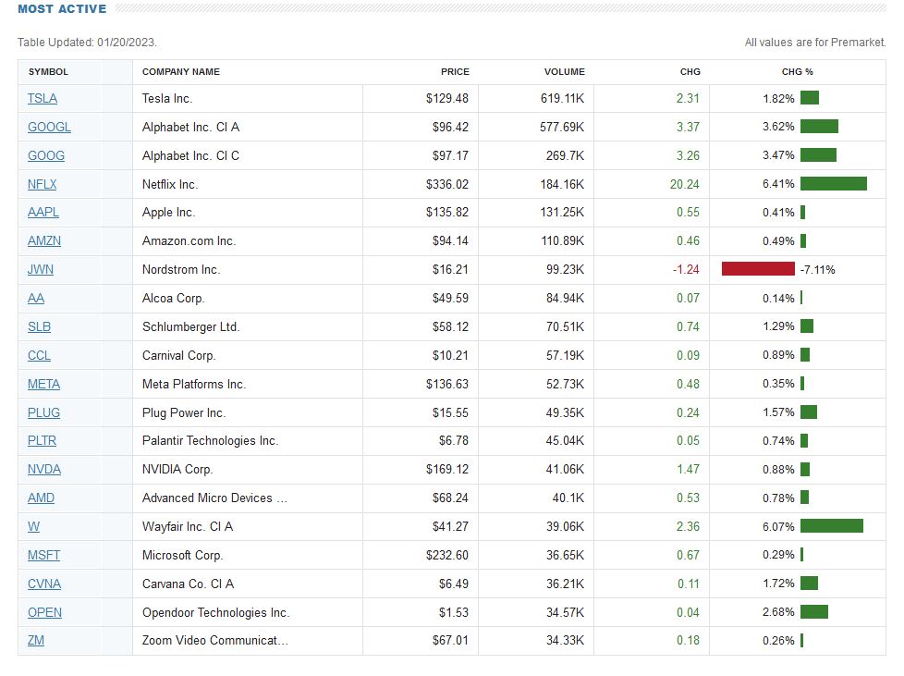Image resolution: width=904 pixels, height=676 pixels.
Task: Click the CHG % column header
Action: [x=797, y=72]
